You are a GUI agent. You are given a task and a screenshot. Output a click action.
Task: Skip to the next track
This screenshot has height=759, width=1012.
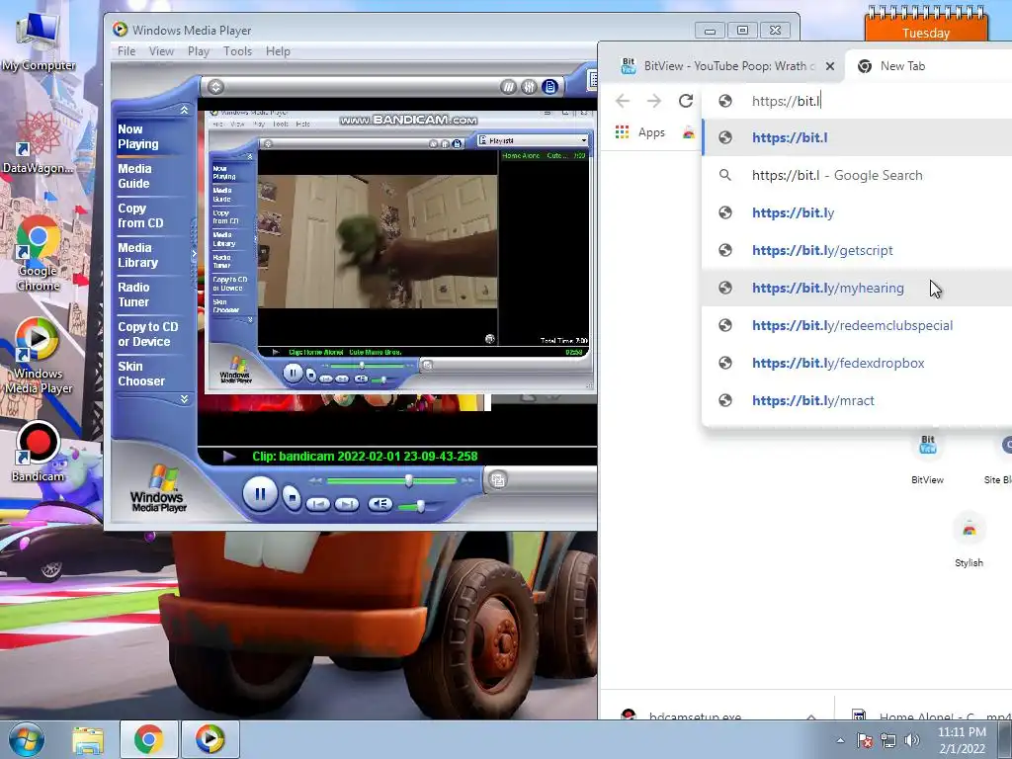click(347, 504)
